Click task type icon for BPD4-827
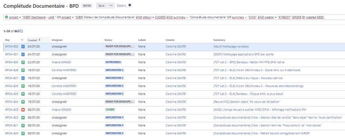 (x=23, y=78)
